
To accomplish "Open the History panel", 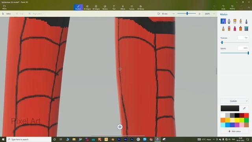I will click(232, 7).
